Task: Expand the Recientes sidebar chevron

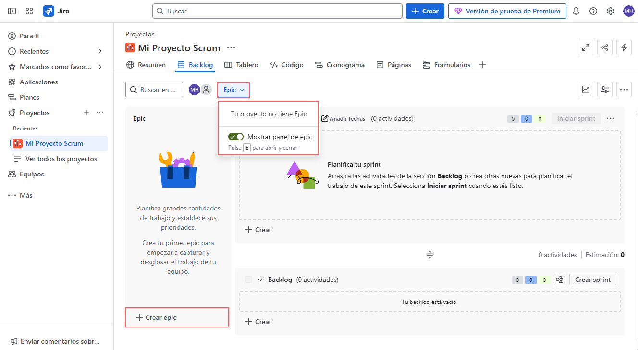Action: coord(100,51)
